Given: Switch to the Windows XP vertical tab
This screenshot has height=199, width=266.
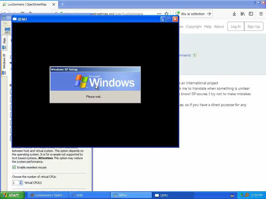Looking at the screenshot, I should point(4,64).
